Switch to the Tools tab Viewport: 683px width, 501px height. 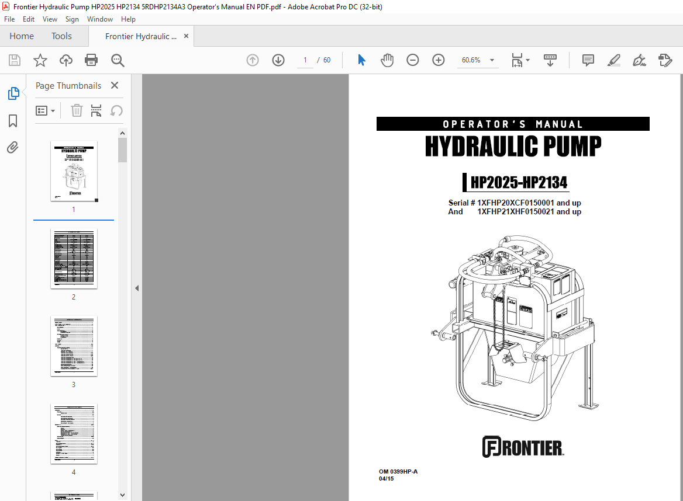point(61,36)
